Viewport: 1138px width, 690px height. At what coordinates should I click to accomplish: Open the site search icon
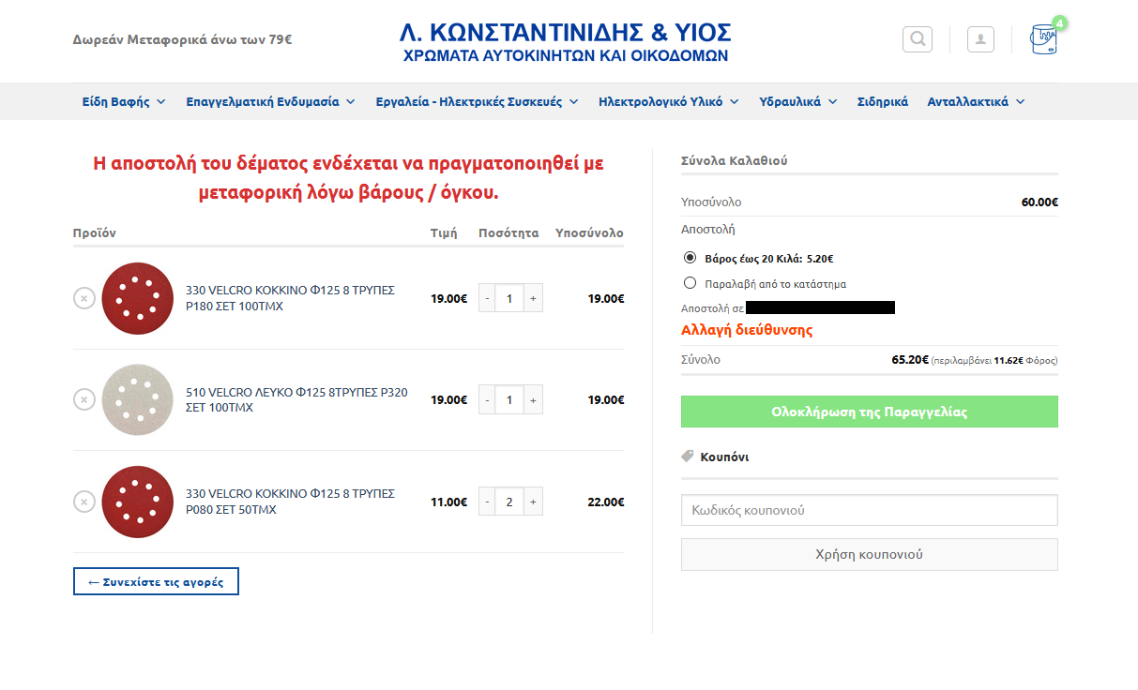917,38
